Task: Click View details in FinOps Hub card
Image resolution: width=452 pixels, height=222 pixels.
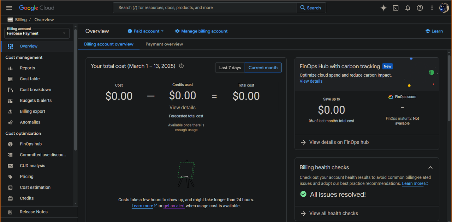Action: [x=311, y=81]
